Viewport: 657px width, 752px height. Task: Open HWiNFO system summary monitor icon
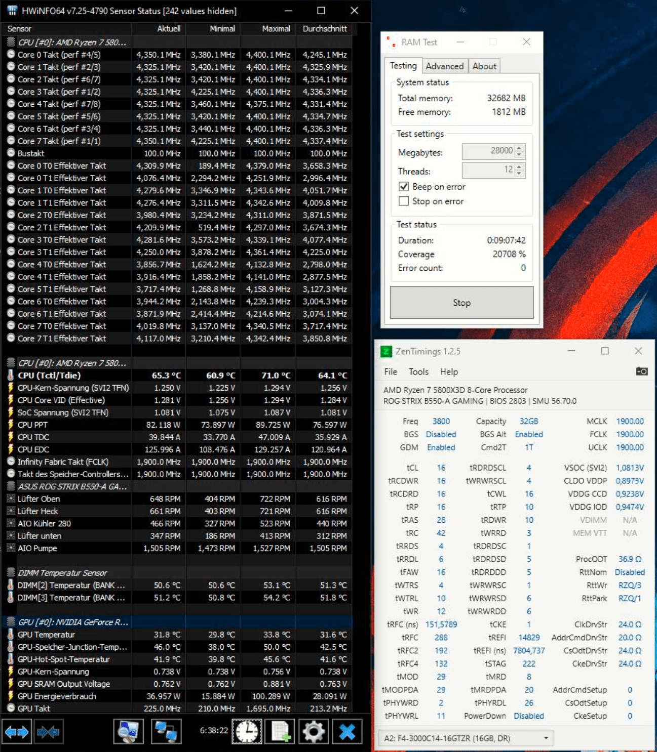tap(128, 732)
